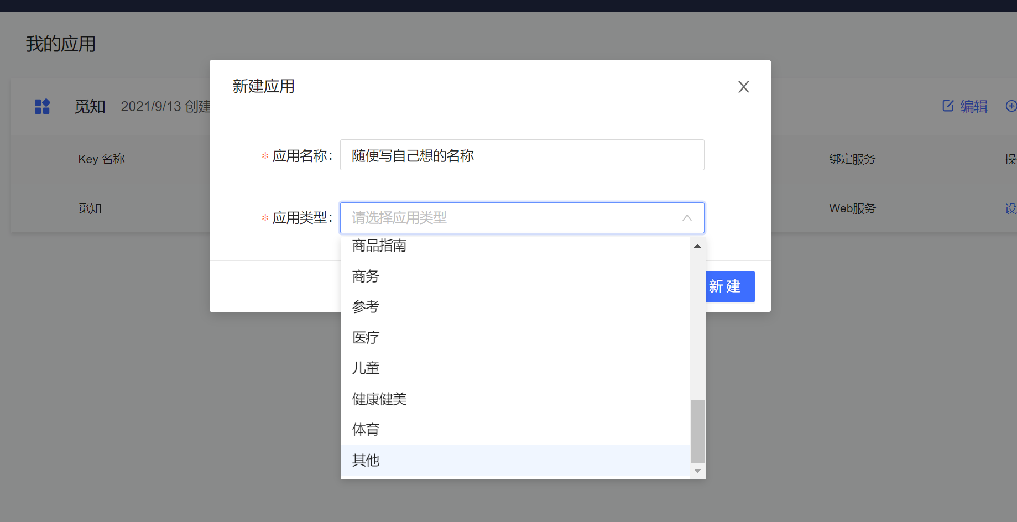Click the dropdown scrollbar up arrow

click(697, 246)
